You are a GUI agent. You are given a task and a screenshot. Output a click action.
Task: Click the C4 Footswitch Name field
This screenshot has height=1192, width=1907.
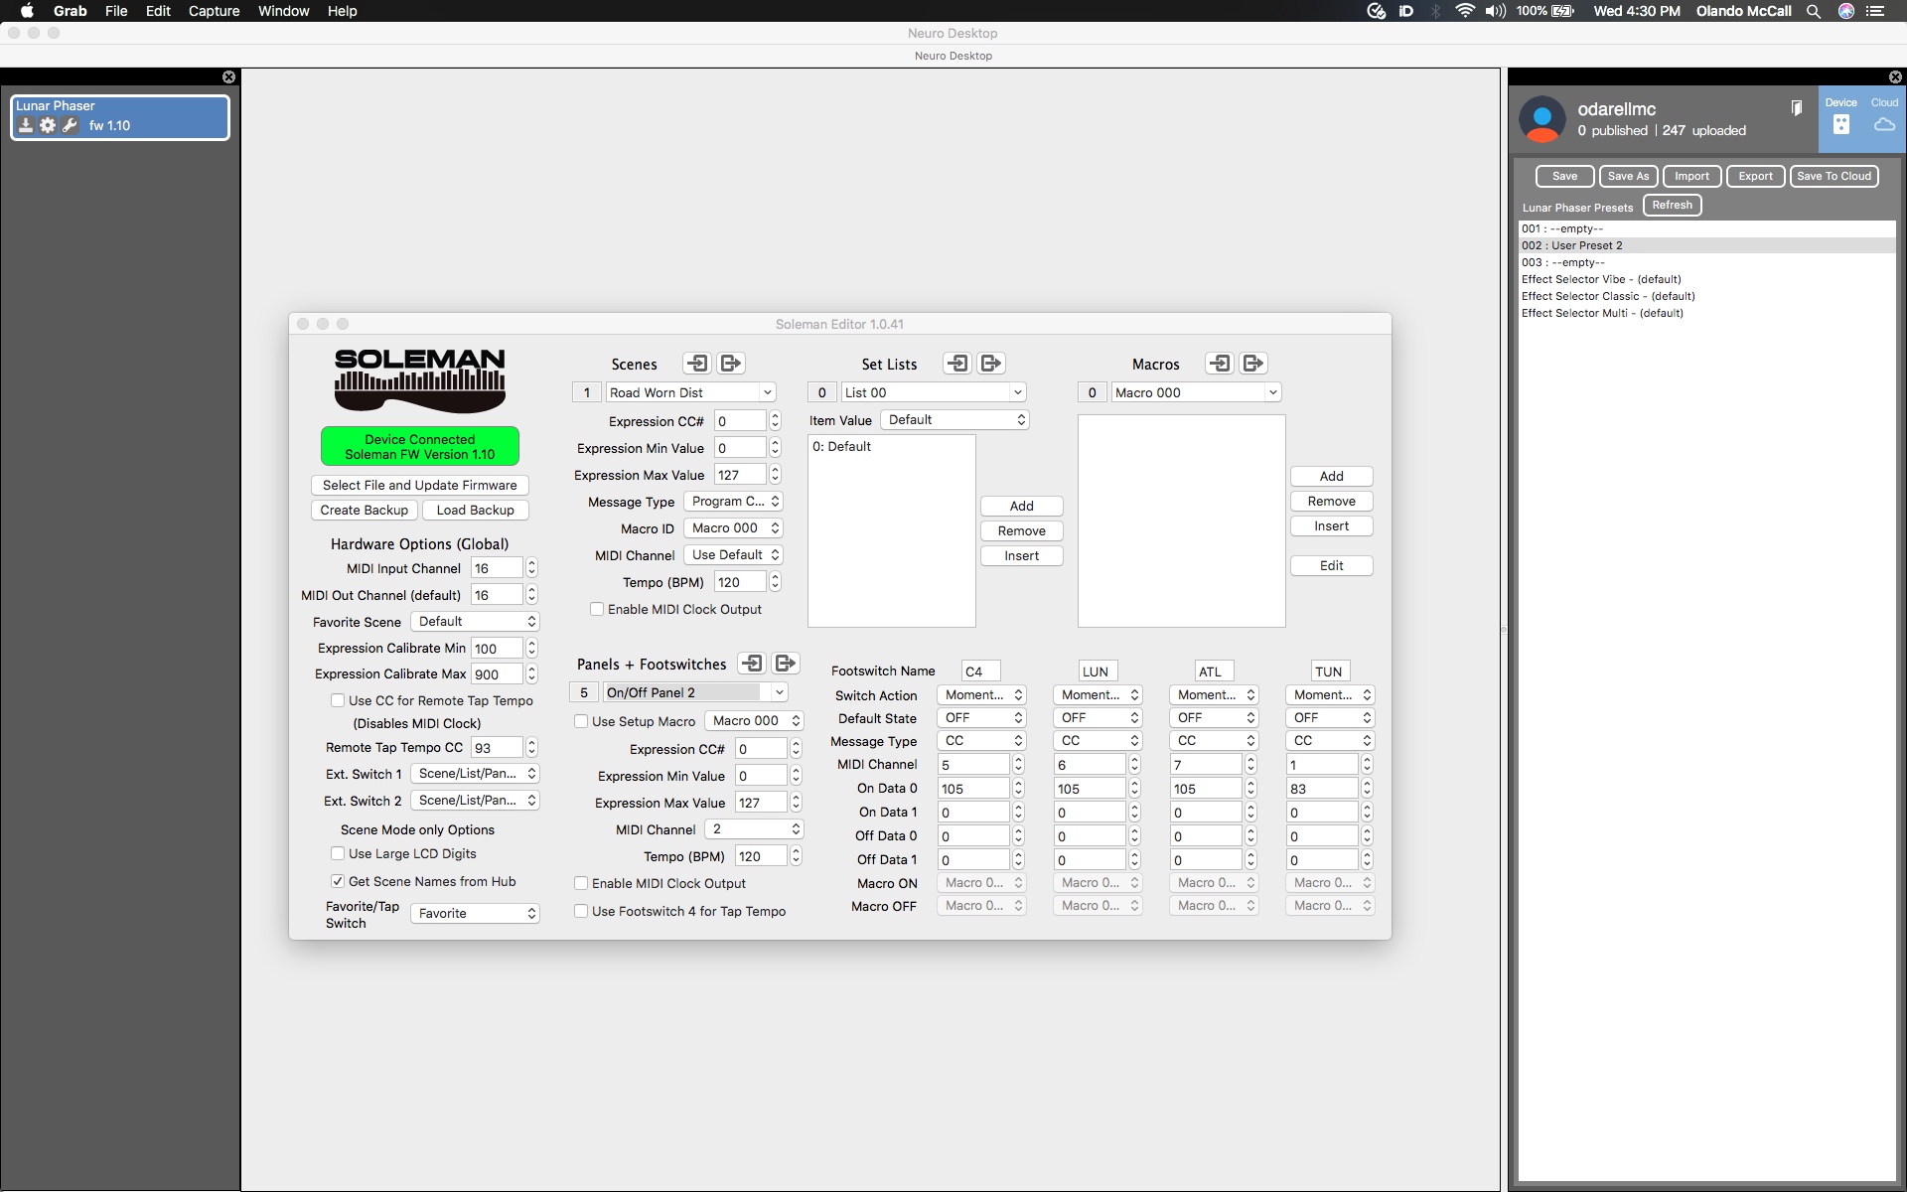980,671
